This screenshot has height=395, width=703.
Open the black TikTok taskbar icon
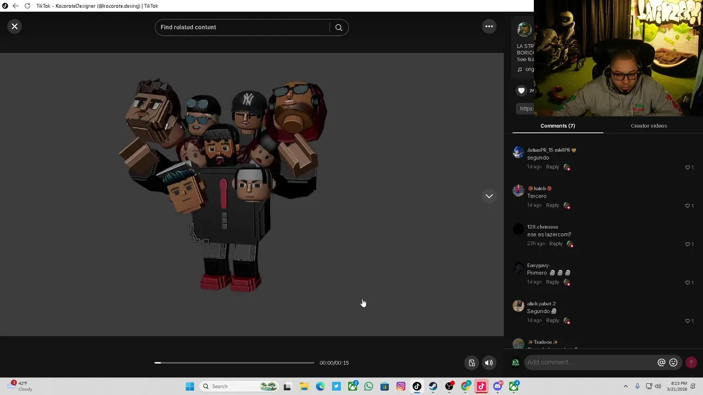click(417, 387)
